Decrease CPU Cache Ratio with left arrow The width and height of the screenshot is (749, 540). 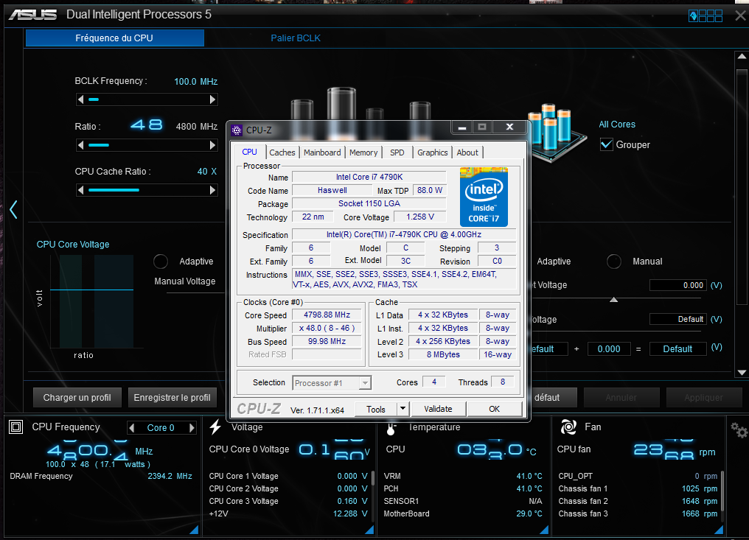[x=81, y=190]
